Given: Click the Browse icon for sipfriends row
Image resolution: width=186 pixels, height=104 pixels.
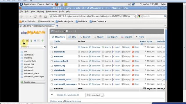Looking at the screenshot, I should point(79,70).
